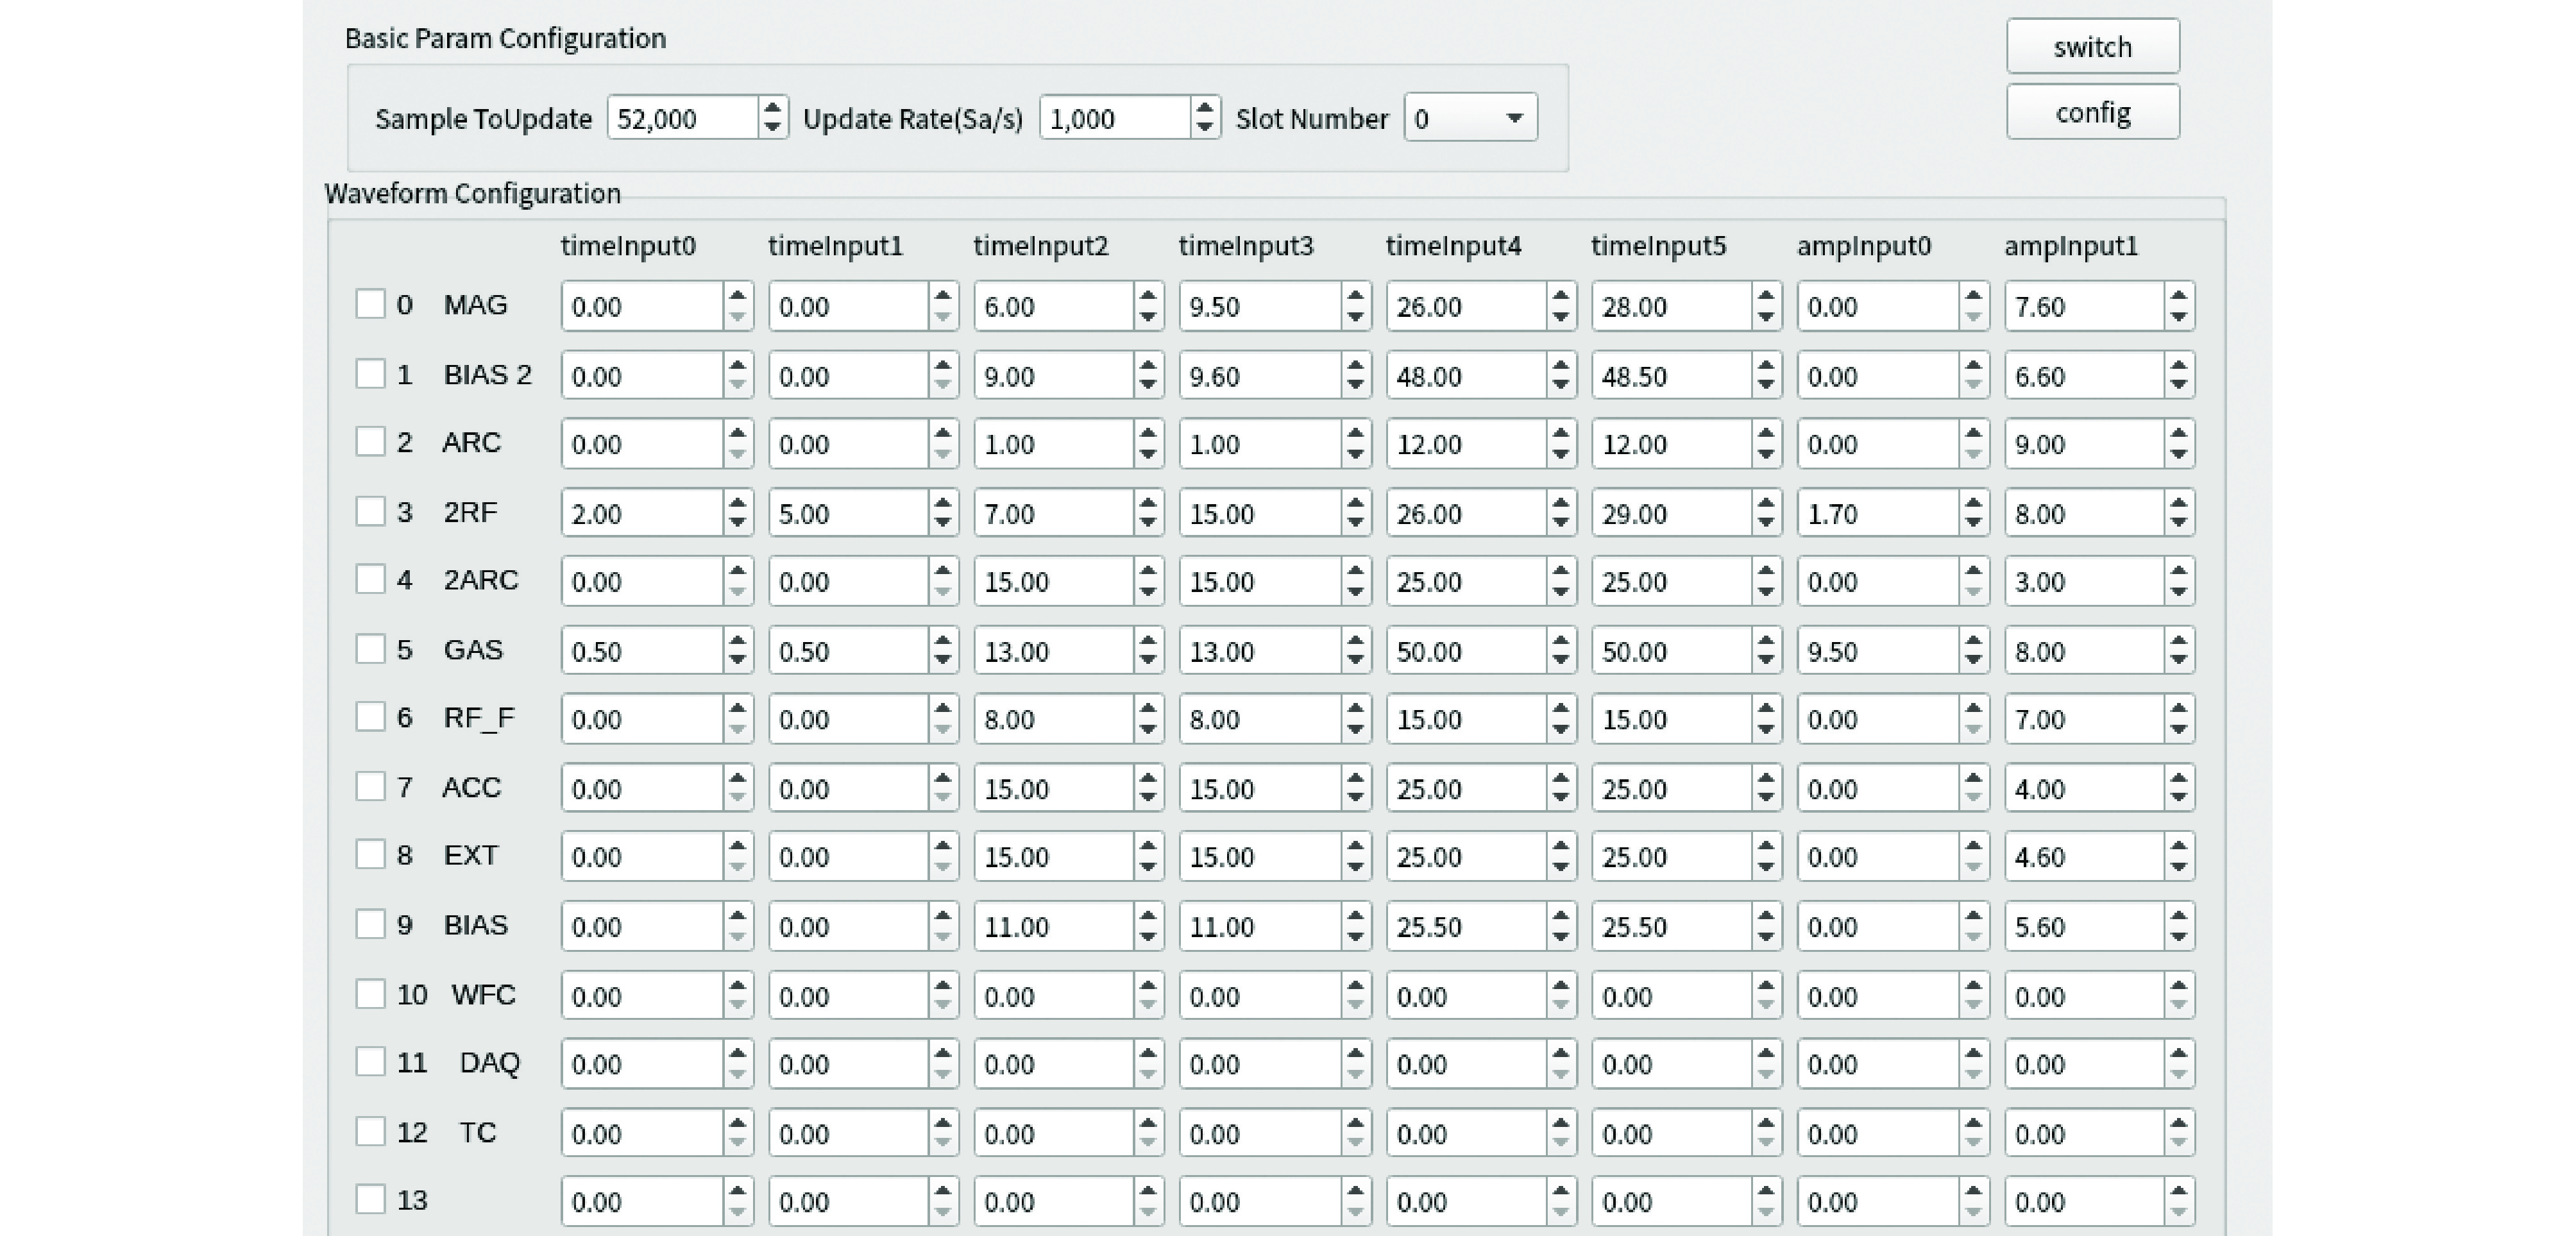
Task: Enable the checkbox for row 13
Action: point(370,1200)
